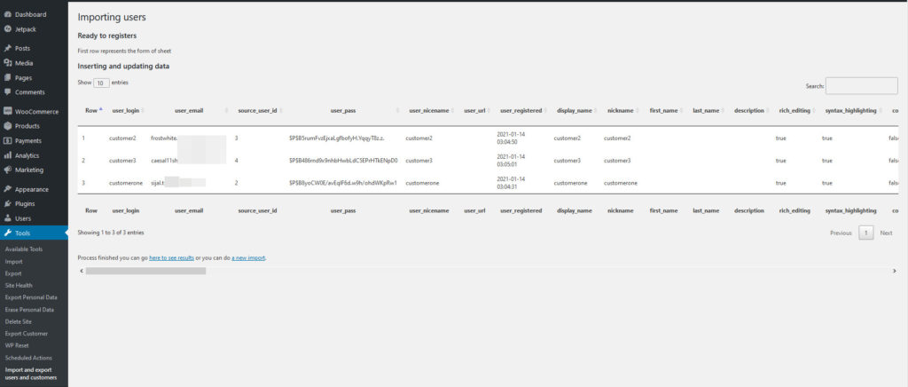Open Available Tools submenu item
The height and width of the screenshot is (387, 908).
(x=24, y=249)
